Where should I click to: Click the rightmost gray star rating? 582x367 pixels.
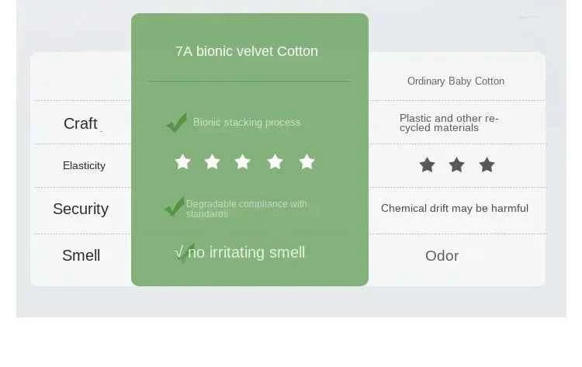pyautogui.click(x=487, y=165)
